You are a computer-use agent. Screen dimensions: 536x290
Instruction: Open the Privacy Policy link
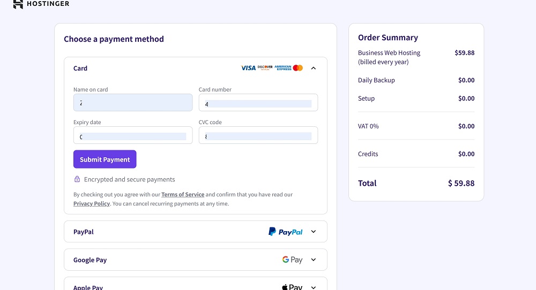point(92,204)
